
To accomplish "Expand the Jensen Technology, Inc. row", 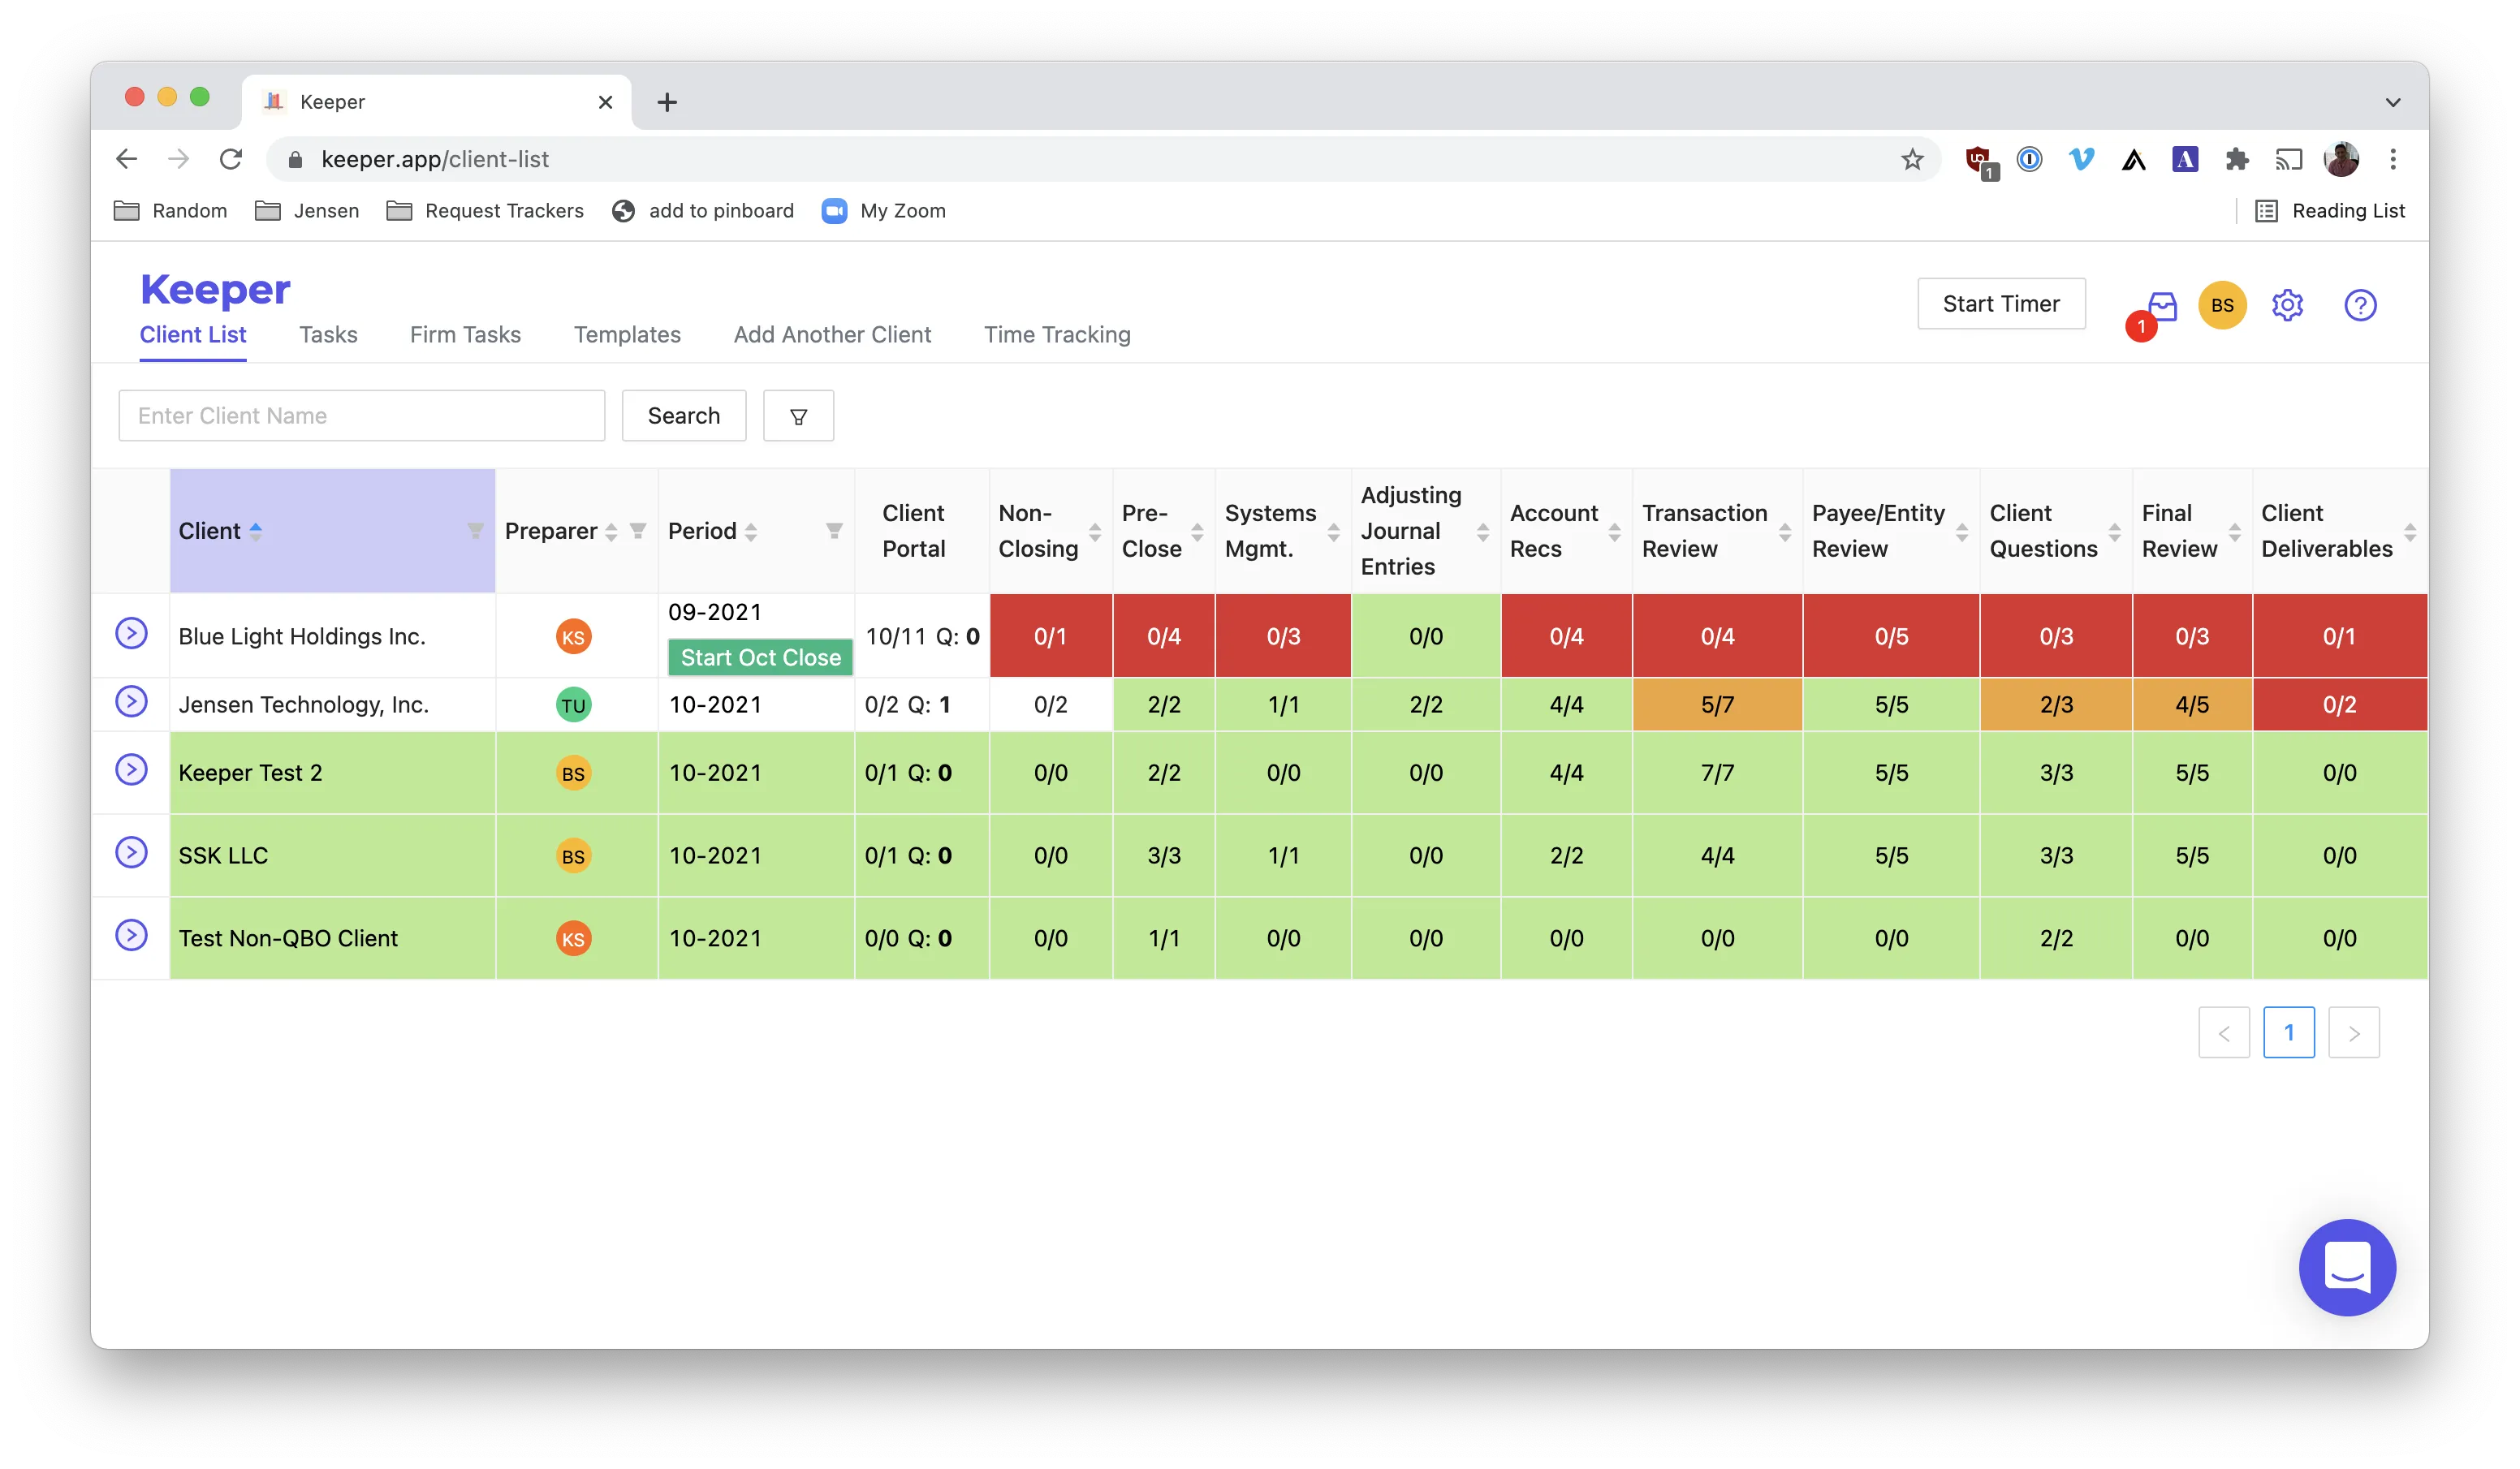I will pos(131,702).
